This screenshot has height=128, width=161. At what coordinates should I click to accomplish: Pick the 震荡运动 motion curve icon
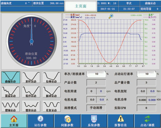click(x=11, y=92)
